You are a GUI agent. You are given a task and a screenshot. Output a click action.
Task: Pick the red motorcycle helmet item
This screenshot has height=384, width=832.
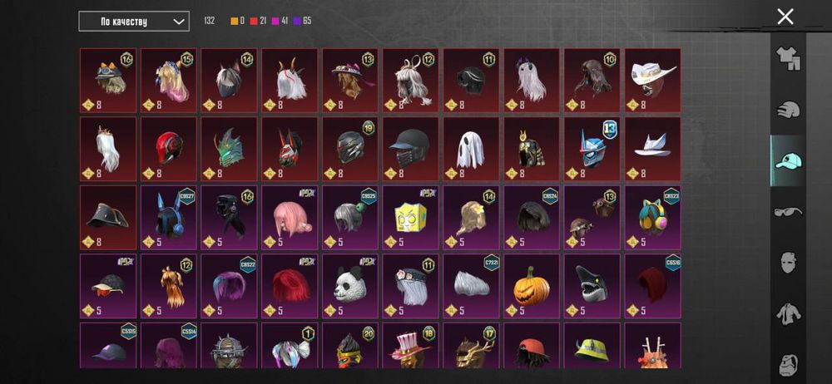(x=169, y=149)
